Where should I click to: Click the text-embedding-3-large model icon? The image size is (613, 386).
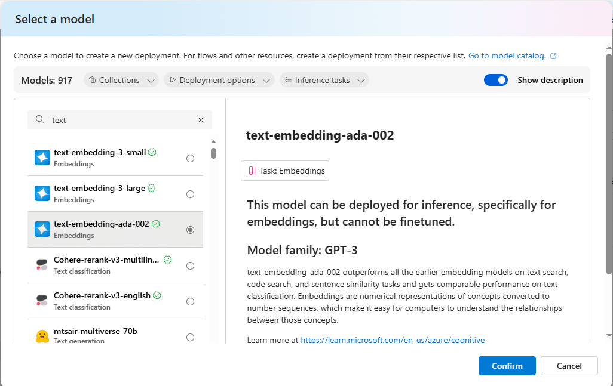[42, 193]
